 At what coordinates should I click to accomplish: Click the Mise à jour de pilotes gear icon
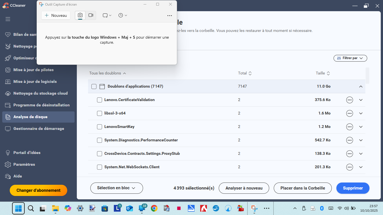(x=8, y=70)
